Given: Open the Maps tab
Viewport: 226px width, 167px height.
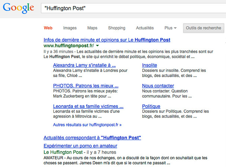Looking at the screenshot, I should pos(92,28).
